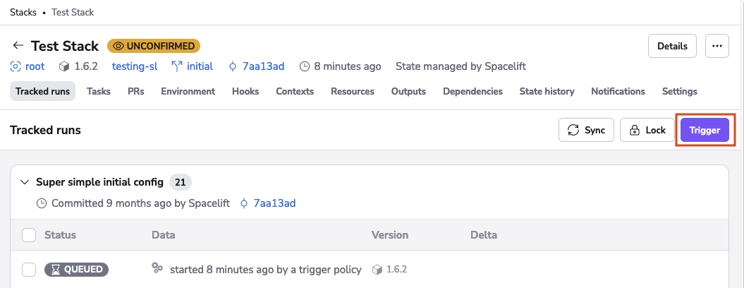Open the Settings tab
Screen dimensions: 744x288
(679, 91)
